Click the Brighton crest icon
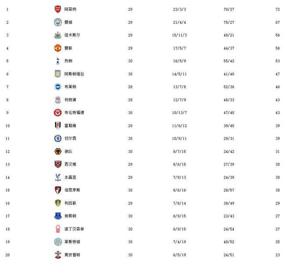The width and height of the screenshot is (288, 259). click(x=58, y=87)
